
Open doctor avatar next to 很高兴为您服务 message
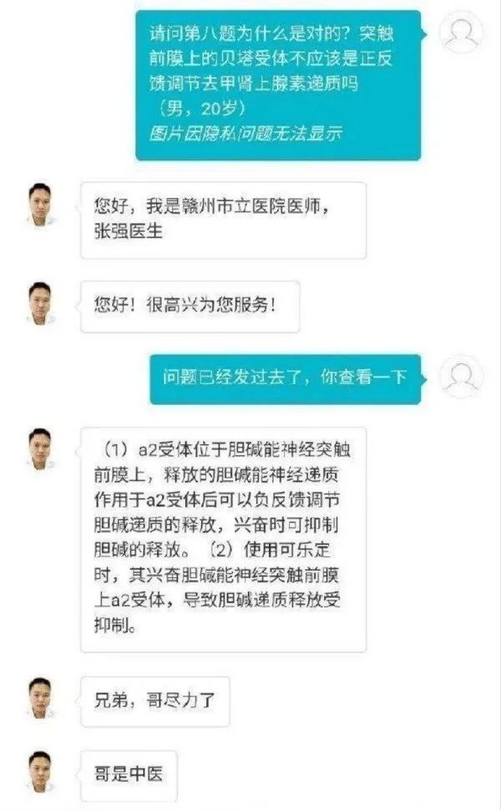coord(40,304)
